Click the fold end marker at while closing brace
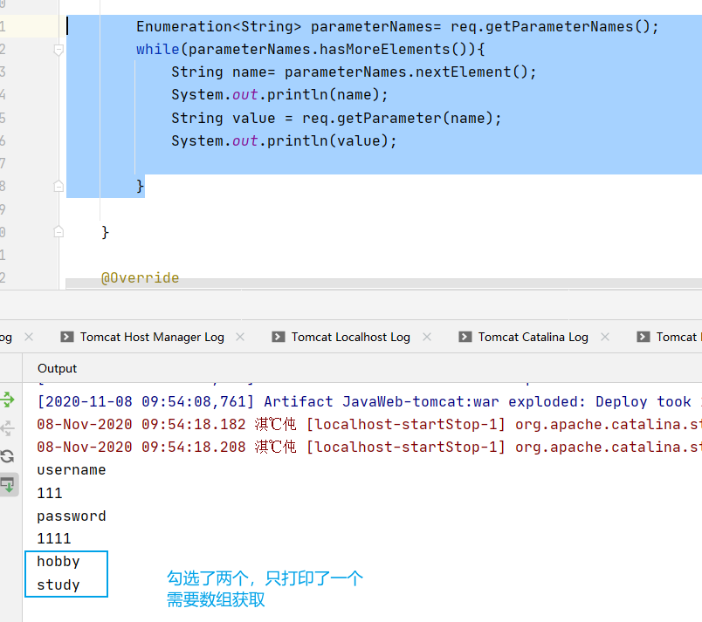Screen dimensions: 702x622 click(58, 186)
